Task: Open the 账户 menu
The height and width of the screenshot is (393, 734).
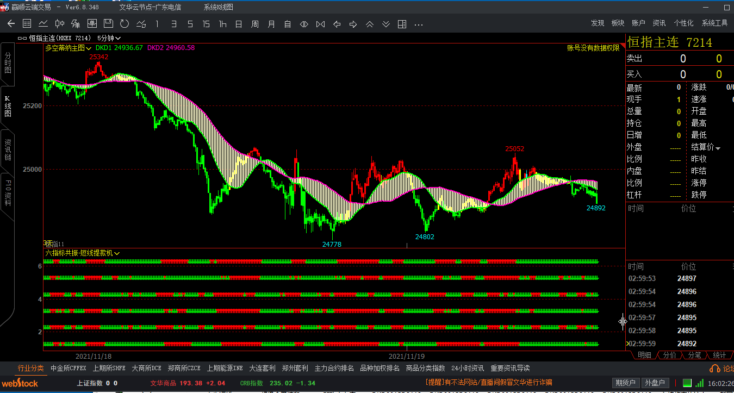Action: click(638, 23)
